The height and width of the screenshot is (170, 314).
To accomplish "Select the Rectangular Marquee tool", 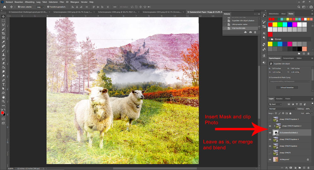I will pos(3,21).
